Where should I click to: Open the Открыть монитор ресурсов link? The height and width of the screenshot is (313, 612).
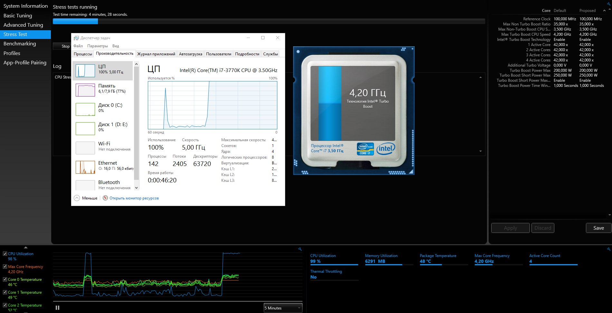(x=134, y=198)
